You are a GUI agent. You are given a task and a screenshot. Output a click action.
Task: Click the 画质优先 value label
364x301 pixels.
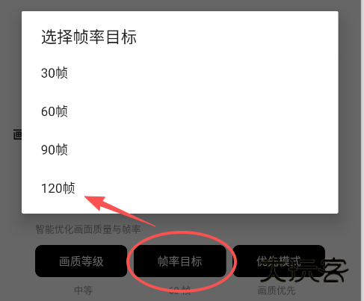click(x=277, y=291)
